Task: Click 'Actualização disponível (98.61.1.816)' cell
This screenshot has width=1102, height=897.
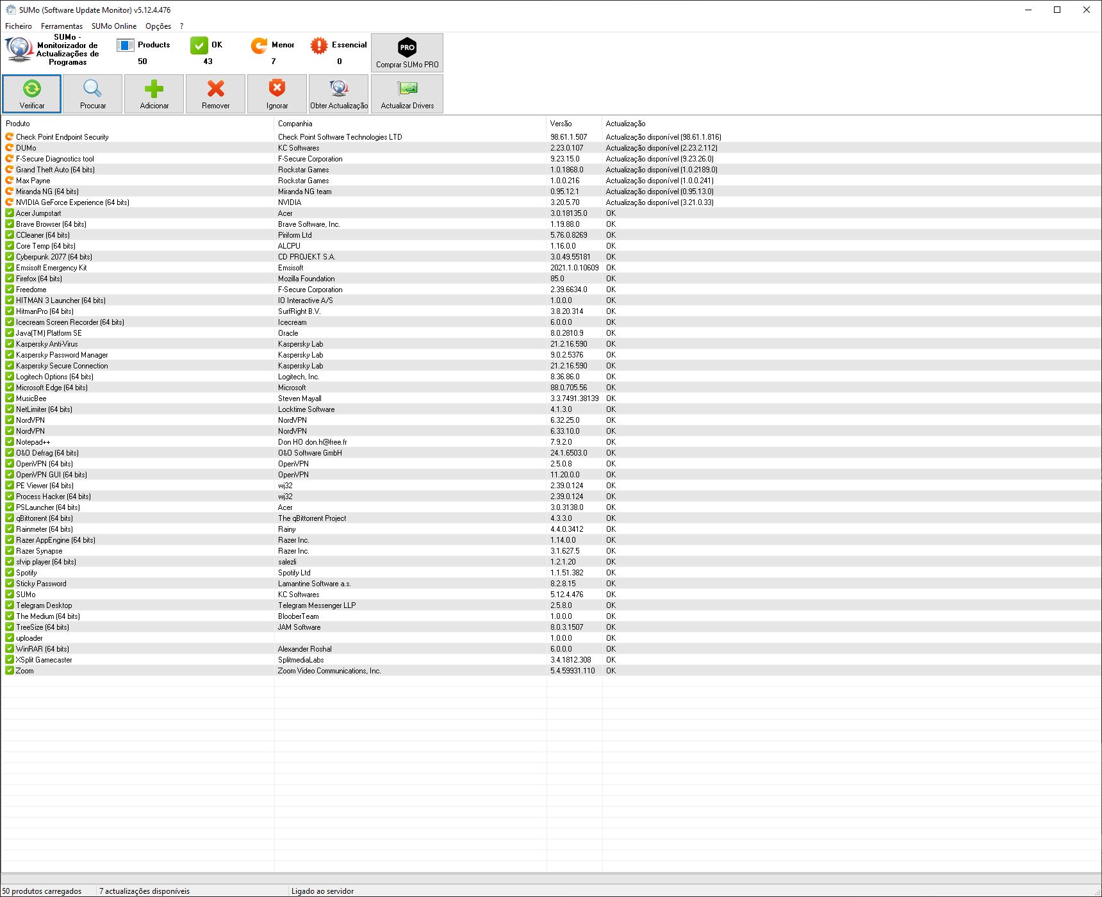Action: [664, 137]
